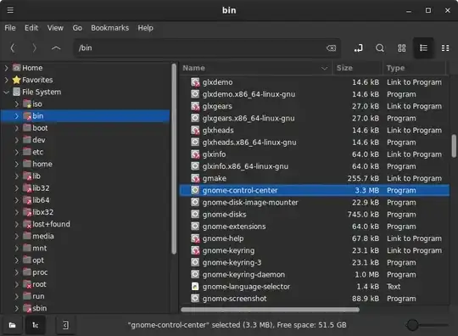Image resolution: width=458 pixels, height=336 pixels.
Task: Expand the dev folder node
Action: click(x=17, y=140)
